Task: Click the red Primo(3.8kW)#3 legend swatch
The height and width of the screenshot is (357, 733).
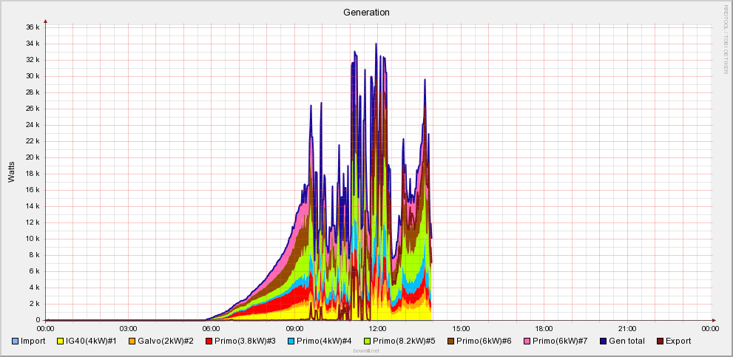Action: 209,341
